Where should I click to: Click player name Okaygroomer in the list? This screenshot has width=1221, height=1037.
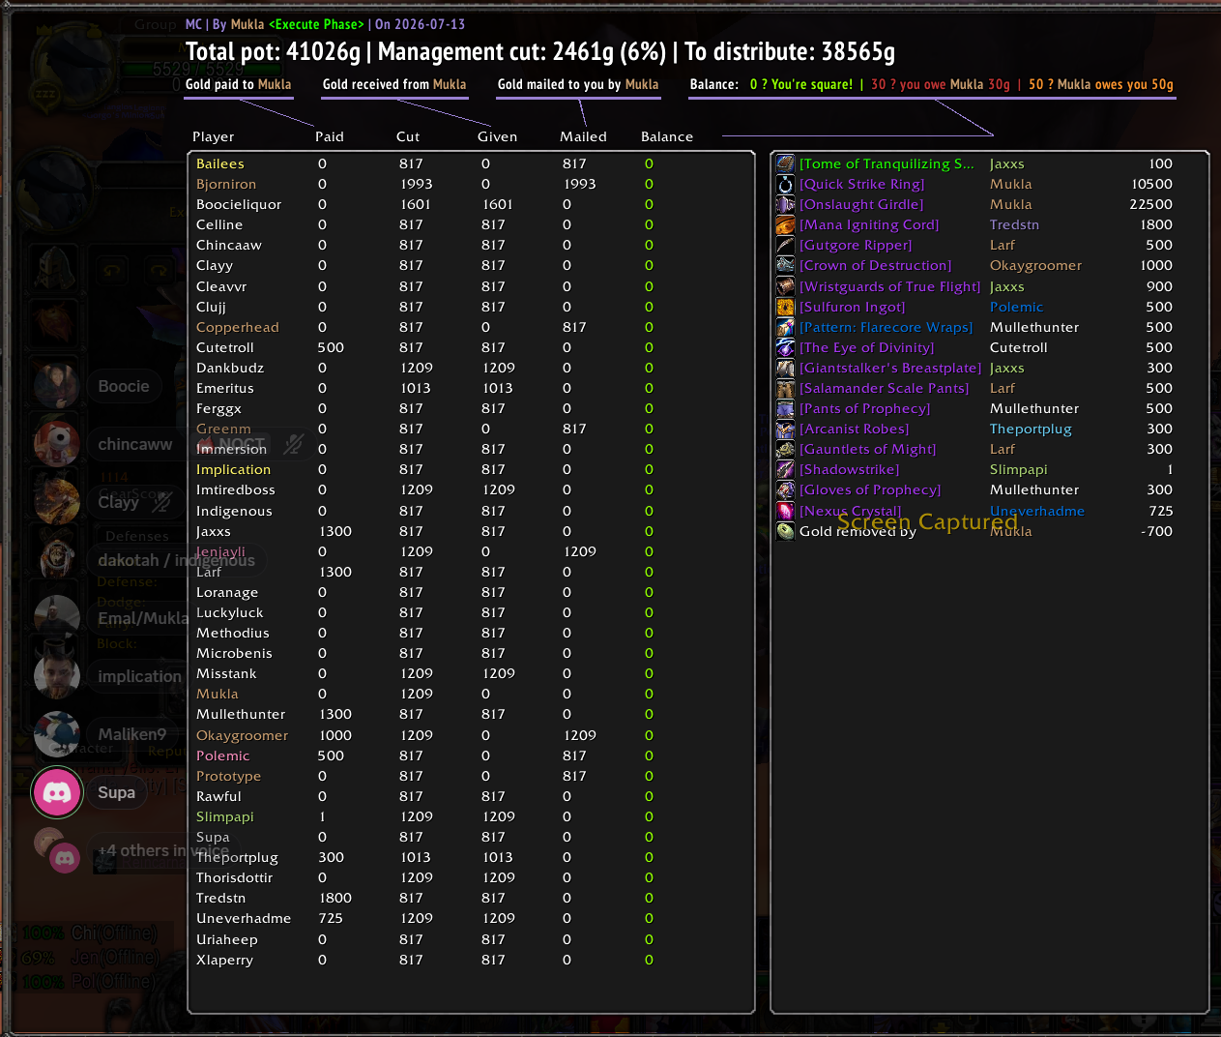click(242, 735)
